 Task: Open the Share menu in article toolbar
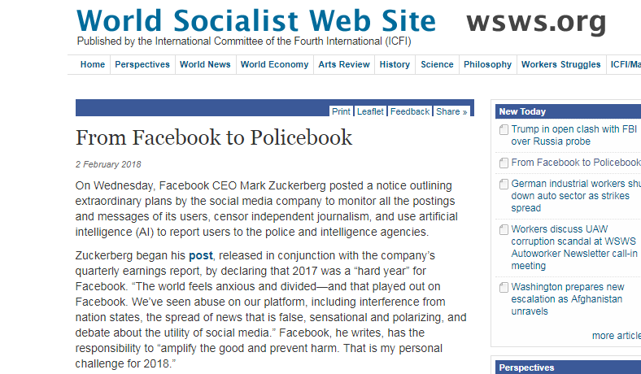(451, 111)
